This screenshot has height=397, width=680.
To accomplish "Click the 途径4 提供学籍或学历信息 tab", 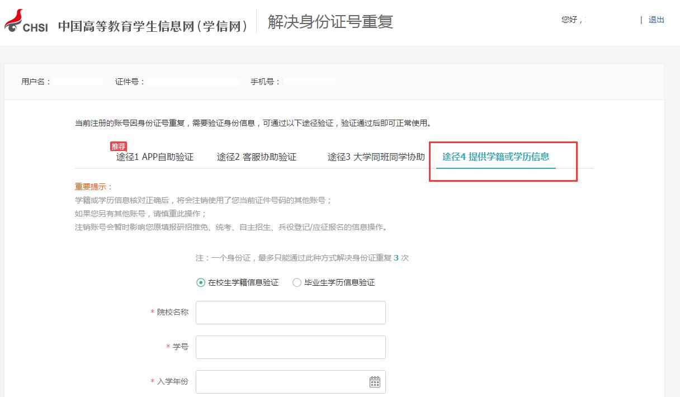I will pyautogui.click(x=495, y=157).
